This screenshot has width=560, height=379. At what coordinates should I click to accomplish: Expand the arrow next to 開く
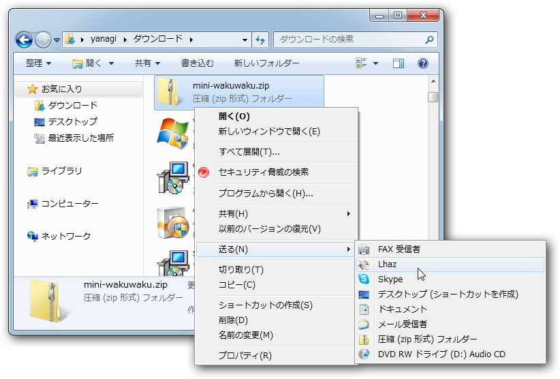pos(112,63)
